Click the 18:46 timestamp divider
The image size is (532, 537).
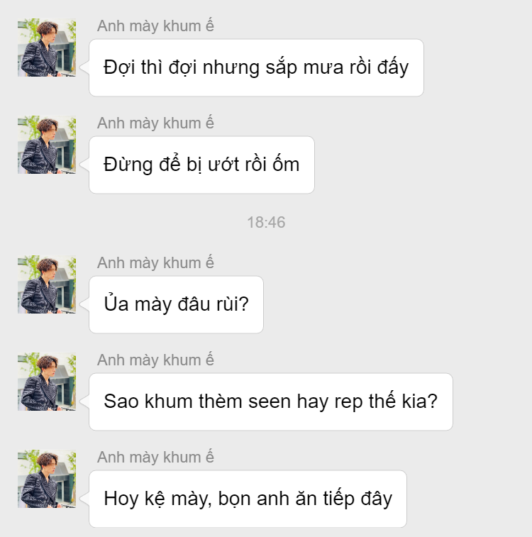click(x=266, y=222)
